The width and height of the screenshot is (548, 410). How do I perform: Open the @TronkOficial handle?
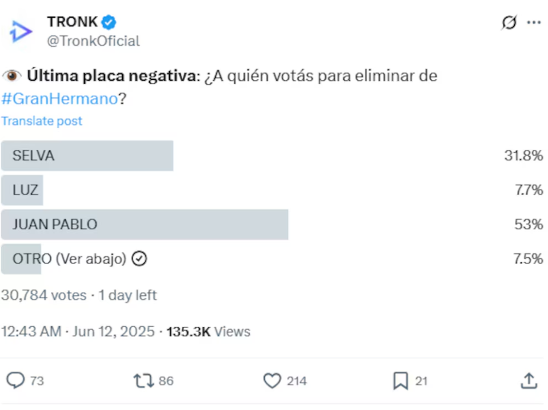tap(93, 41)
